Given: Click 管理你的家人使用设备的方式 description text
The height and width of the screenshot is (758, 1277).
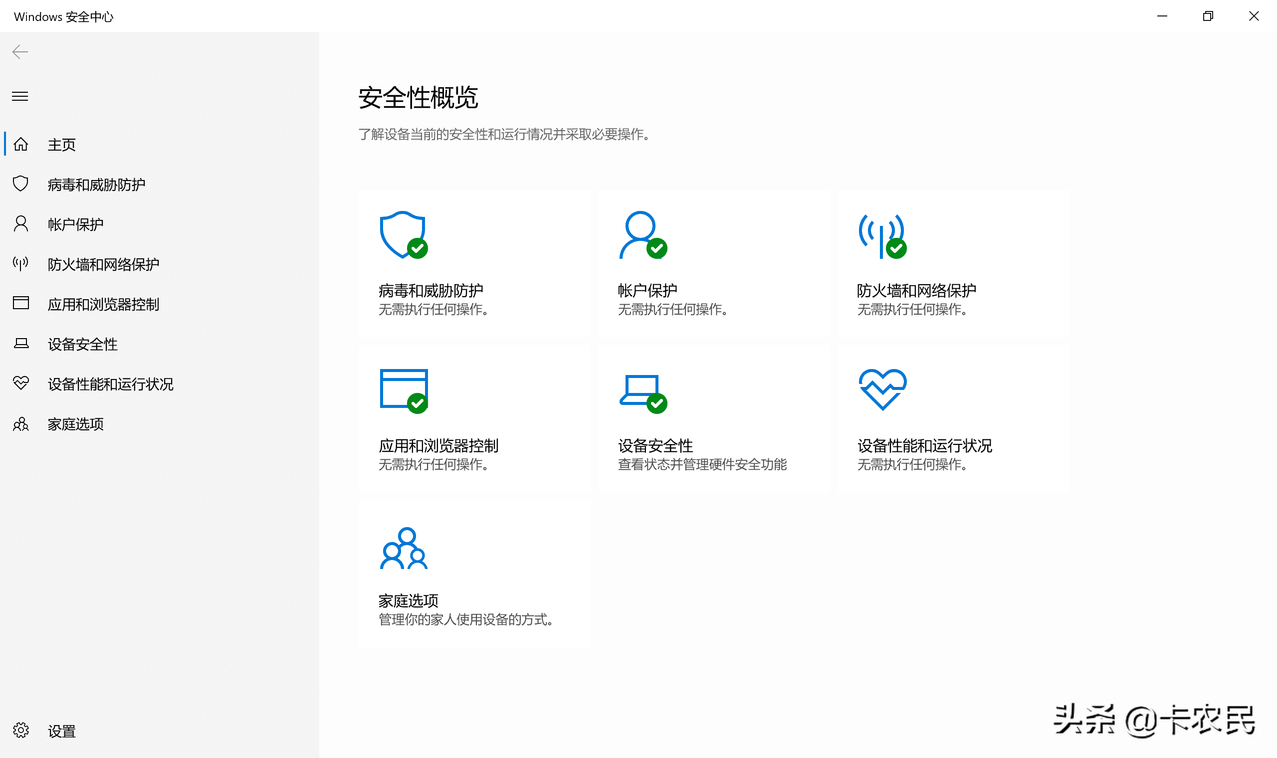Looking at the screenshot, I should click(466, 619).
